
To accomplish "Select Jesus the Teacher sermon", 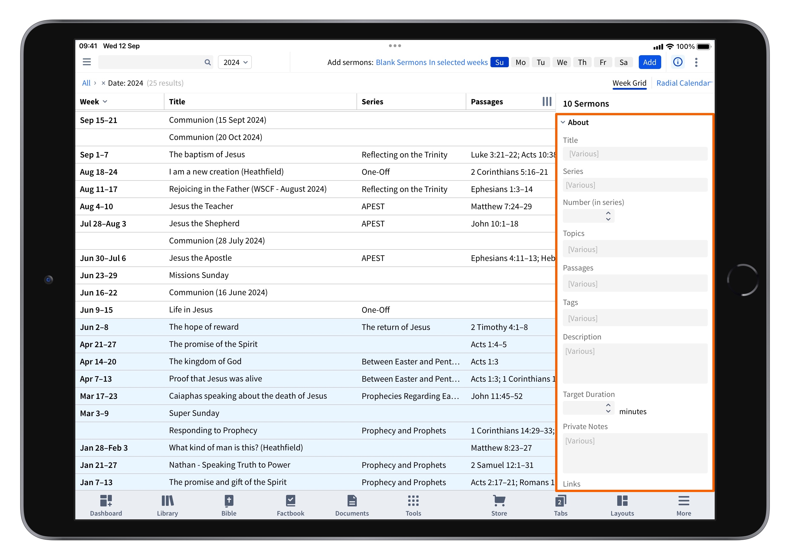I will pyautogui.click(x=315, y=206).
